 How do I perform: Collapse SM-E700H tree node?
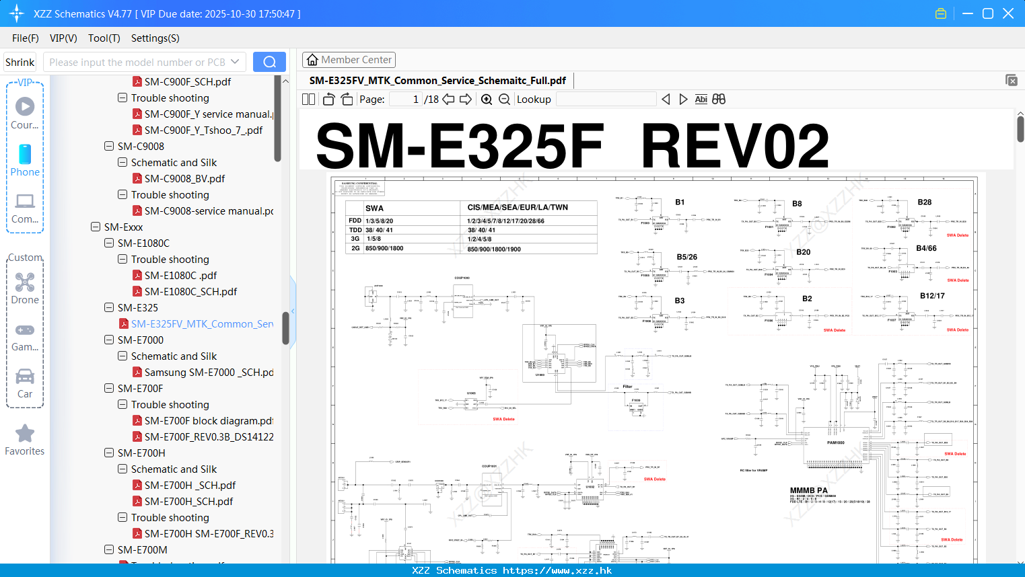point(109,453)
